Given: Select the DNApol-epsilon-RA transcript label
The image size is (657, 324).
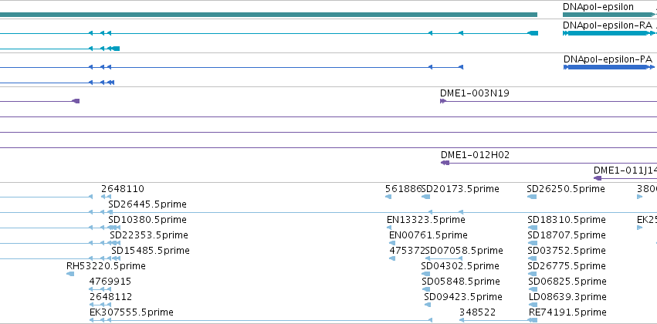Looking at the screenshot, I should coord(607,25).
